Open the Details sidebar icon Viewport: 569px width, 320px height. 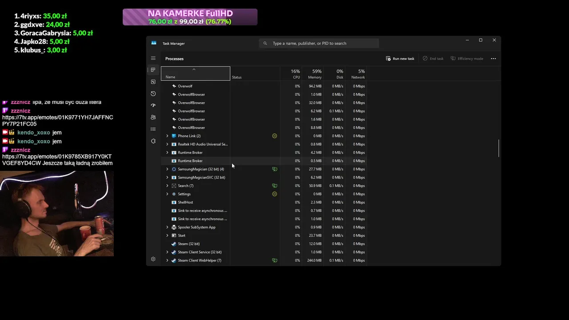click(153, 129)
